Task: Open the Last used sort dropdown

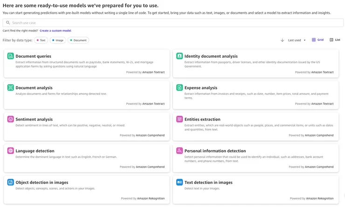Action: click(297, 40)
